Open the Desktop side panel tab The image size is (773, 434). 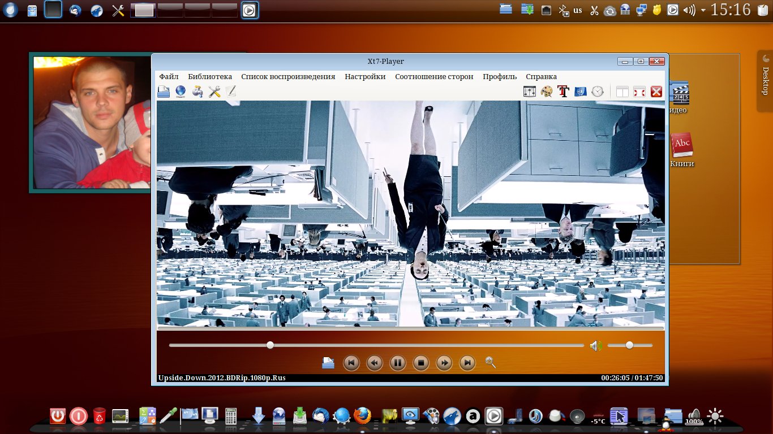(x=765, y=81)
